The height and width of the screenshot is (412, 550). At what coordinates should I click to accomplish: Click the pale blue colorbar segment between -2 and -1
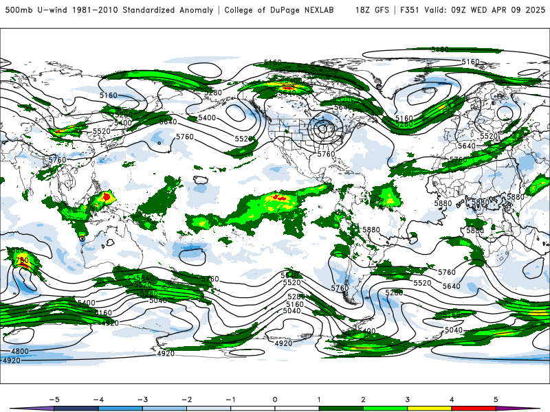pyautogui.click(x=209, y=409)
